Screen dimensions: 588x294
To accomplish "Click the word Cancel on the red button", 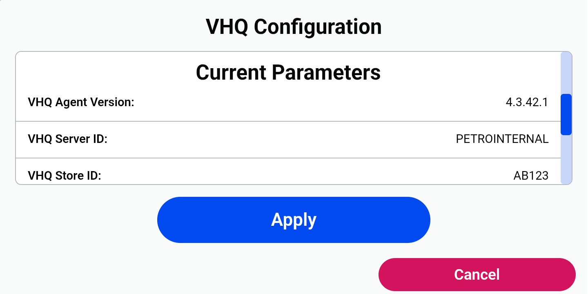I will tap(477, 274).
